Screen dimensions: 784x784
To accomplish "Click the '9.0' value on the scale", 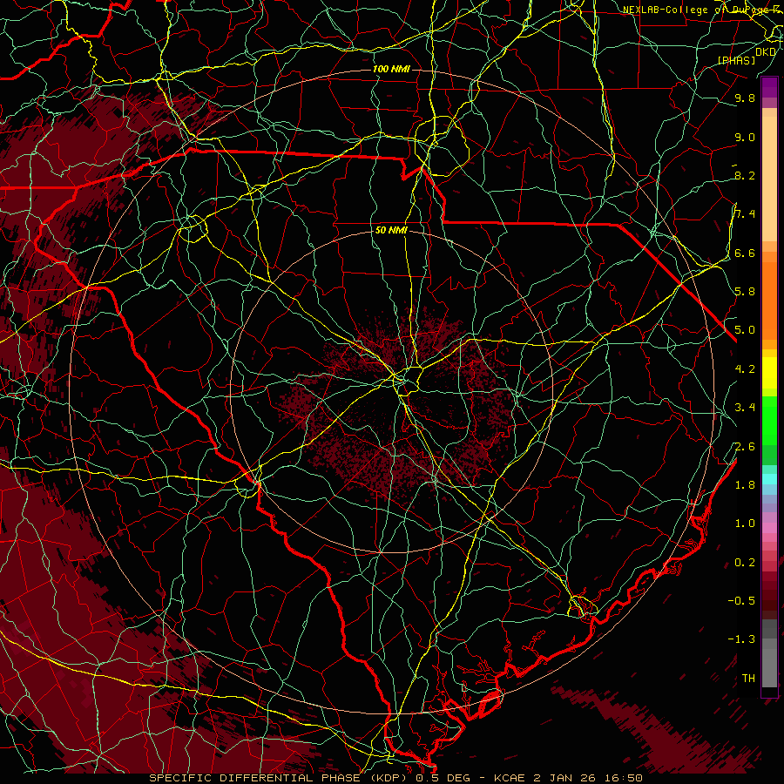I will point(745,137).
